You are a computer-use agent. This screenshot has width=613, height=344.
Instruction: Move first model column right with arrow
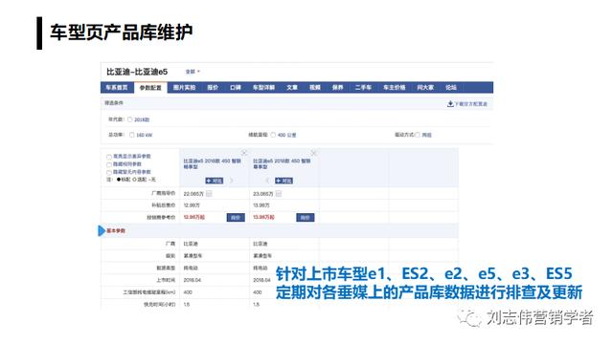232,181
